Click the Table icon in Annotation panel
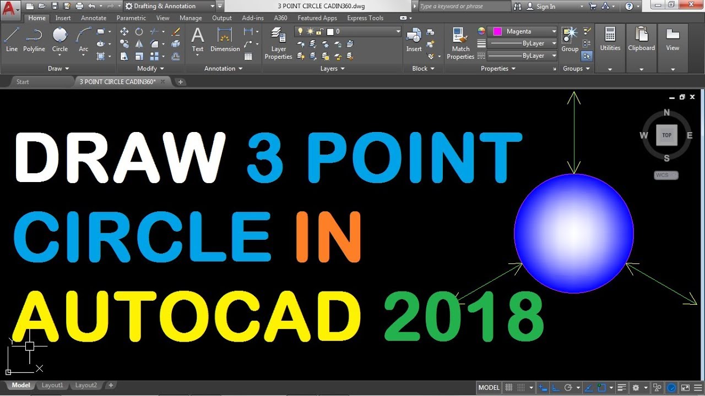Screen dimensions: 705x396 [248, 56]
